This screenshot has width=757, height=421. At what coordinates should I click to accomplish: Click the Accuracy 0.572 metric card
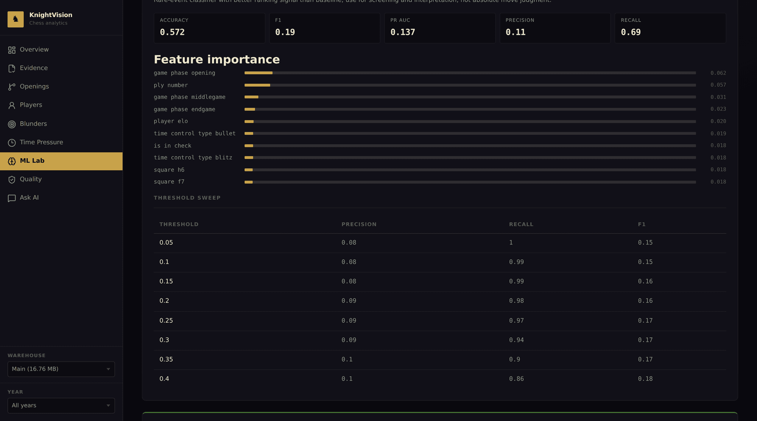209,28
